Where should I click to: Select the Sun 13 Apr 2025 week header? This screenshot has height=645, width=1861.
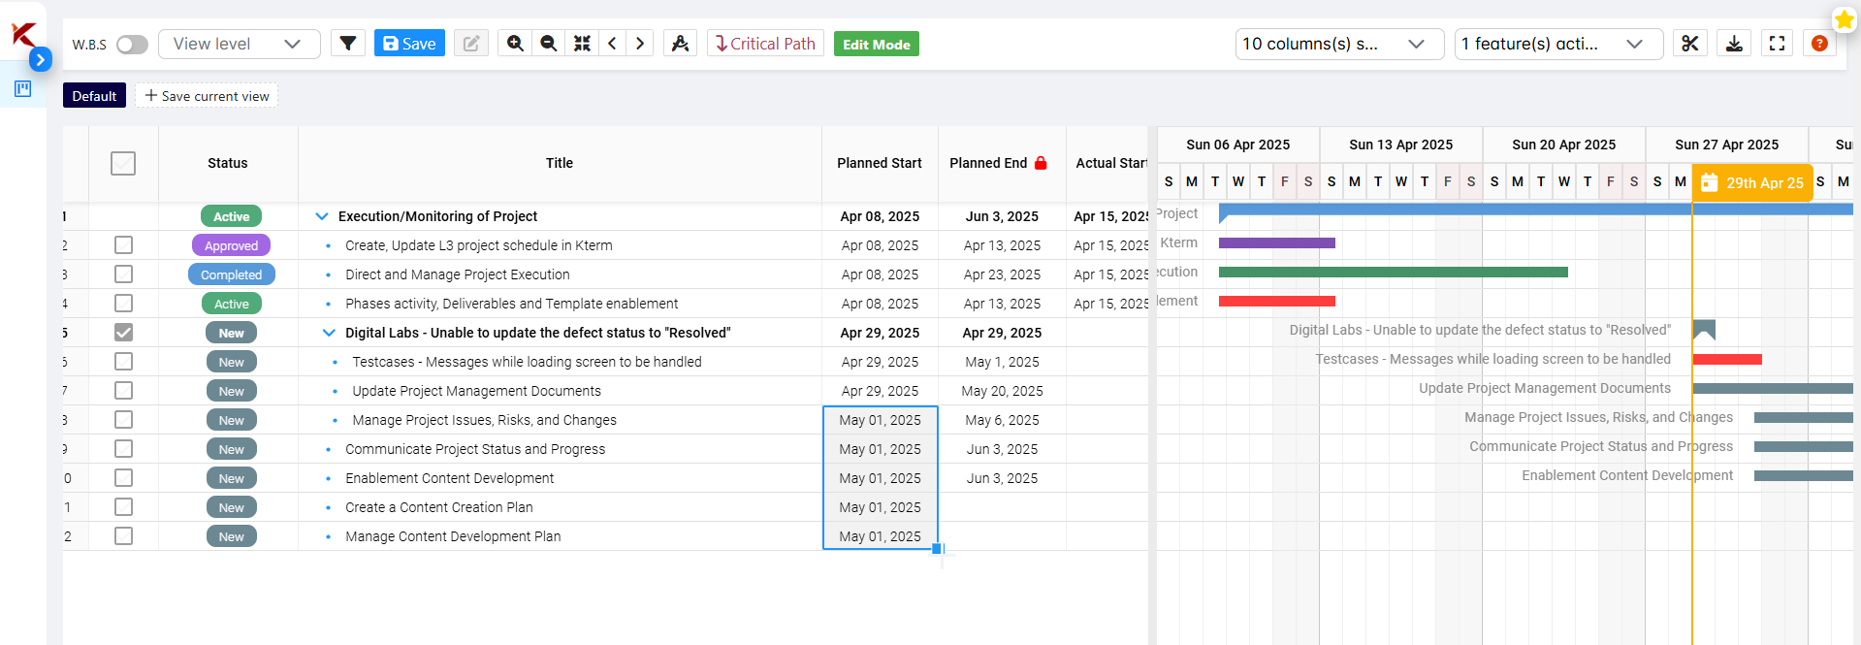1400,145
